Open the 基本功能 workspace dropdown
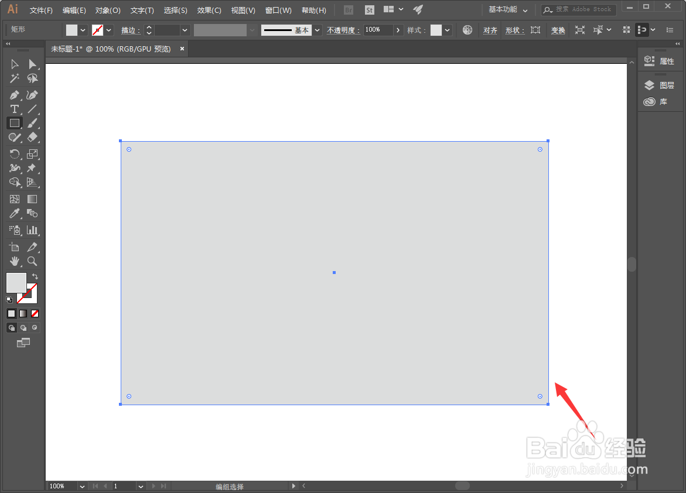 [508, 9]
